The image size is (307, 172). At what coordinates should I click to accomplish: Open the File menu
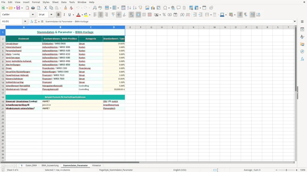tap(3, 2)
